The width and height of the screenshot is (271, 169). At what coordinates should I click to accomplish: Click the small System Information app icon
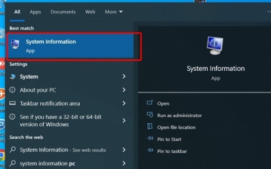(x=15, y=44)
